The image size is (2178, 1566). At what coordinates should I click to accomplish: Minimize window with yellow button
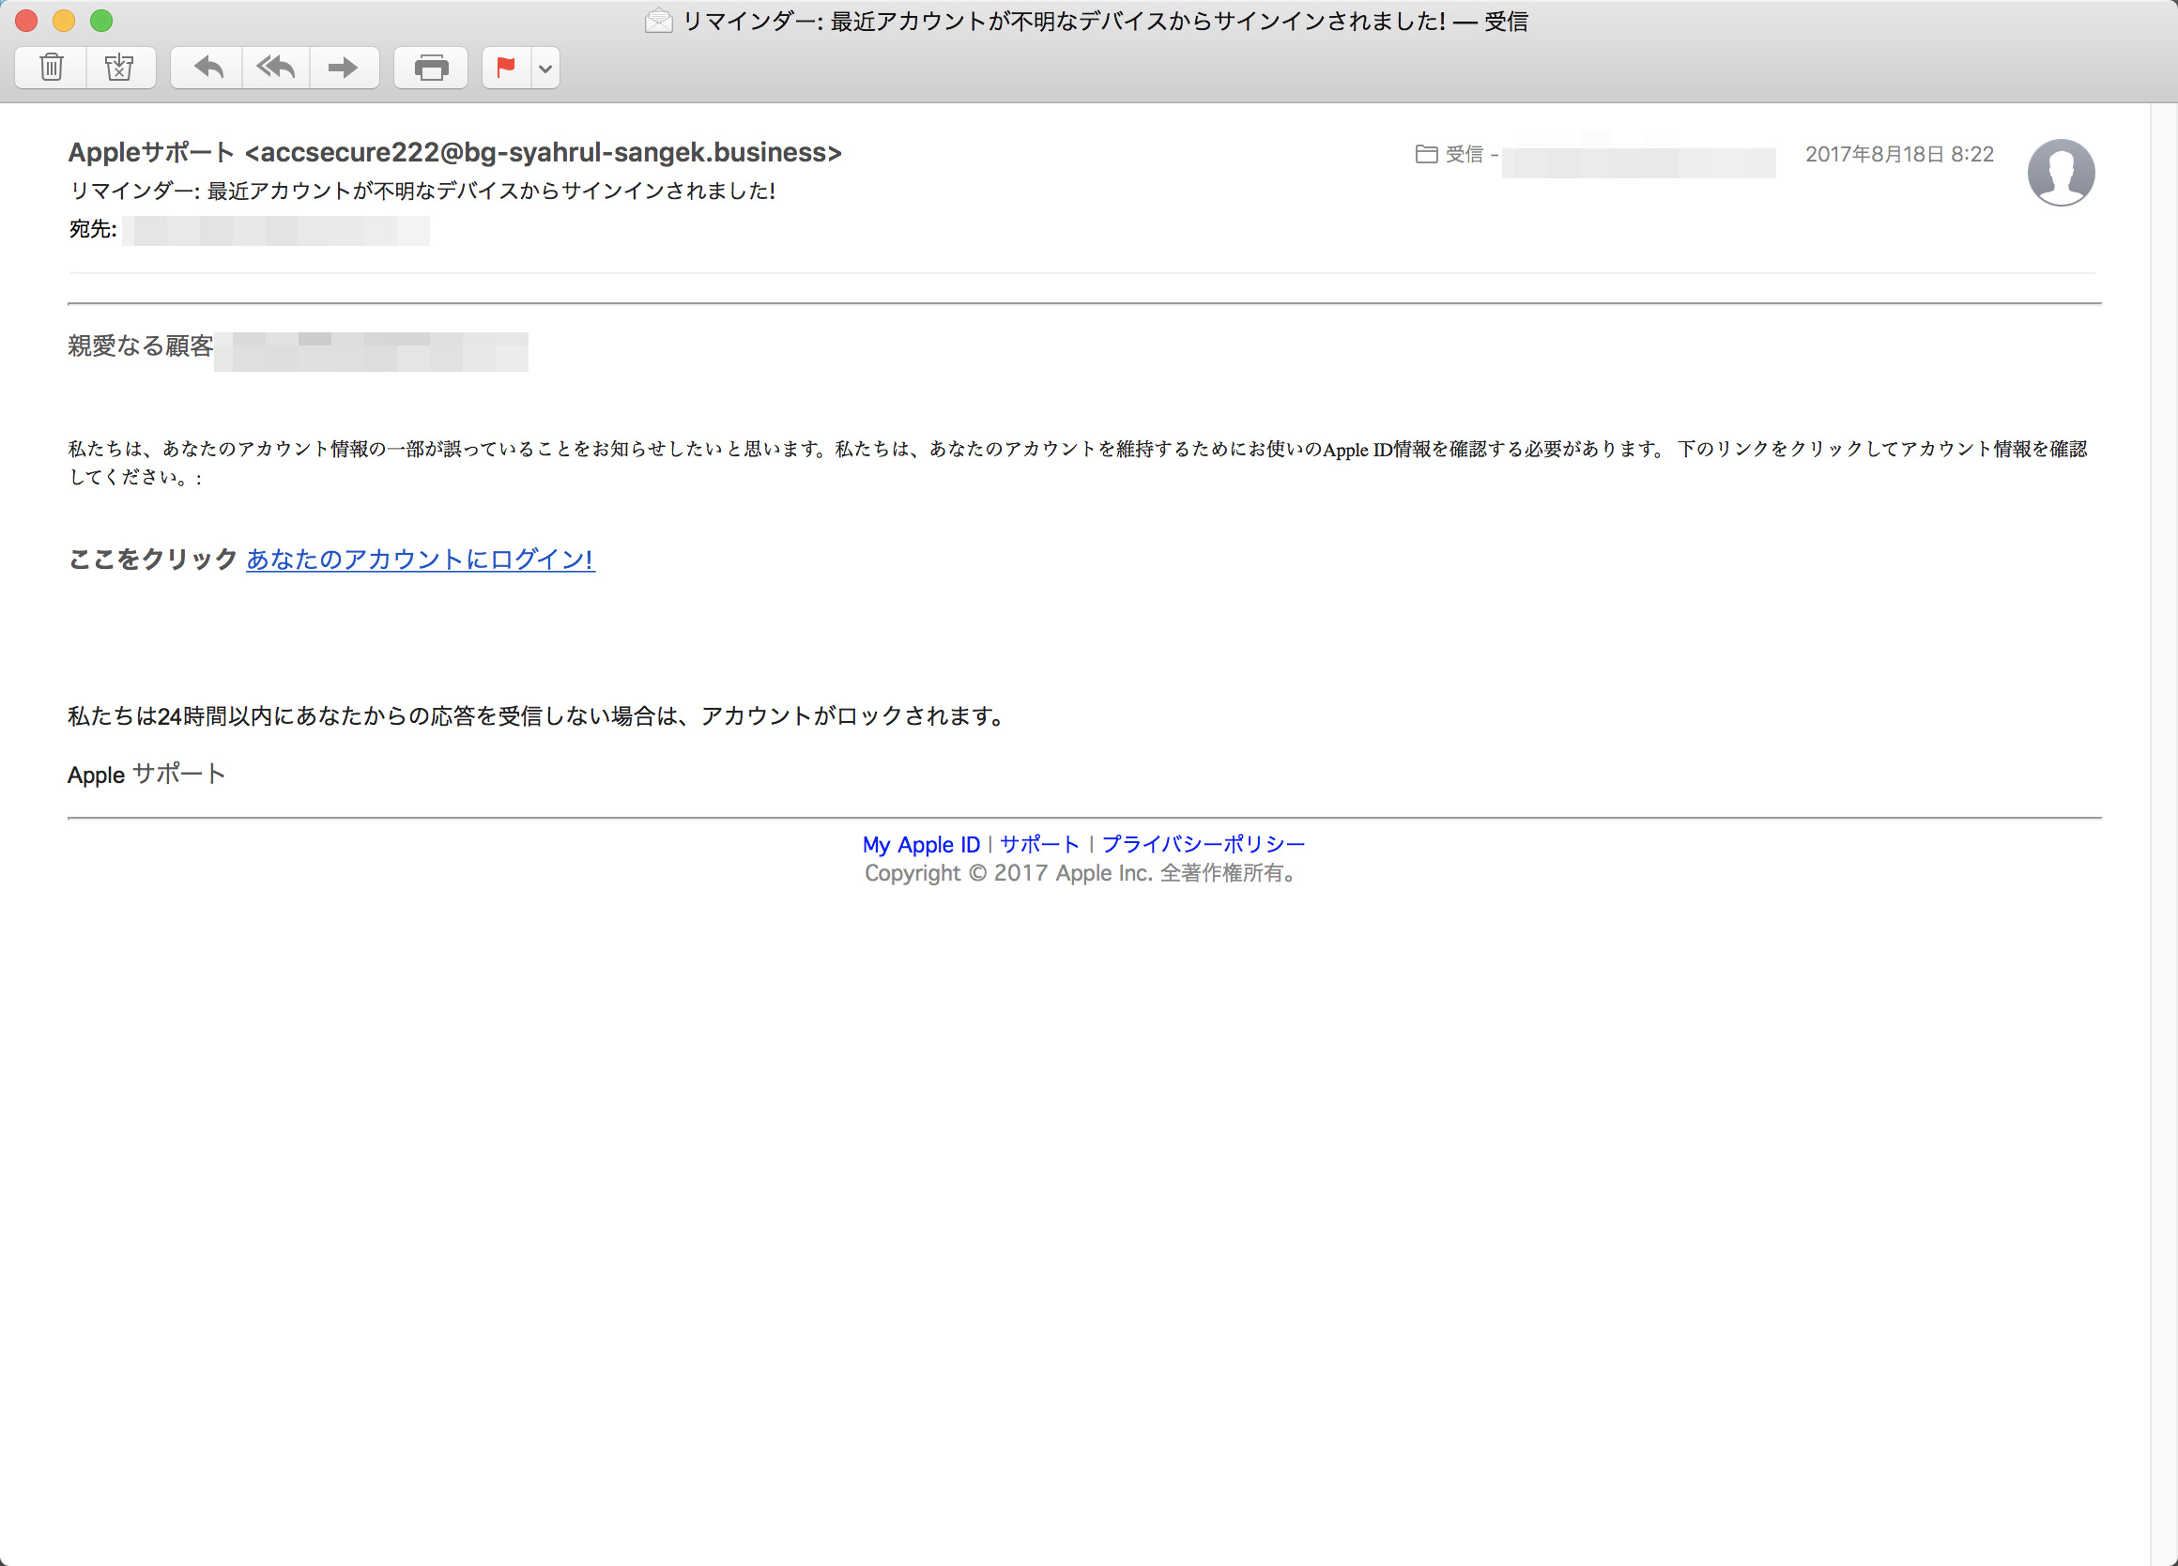tap(65, 20)
